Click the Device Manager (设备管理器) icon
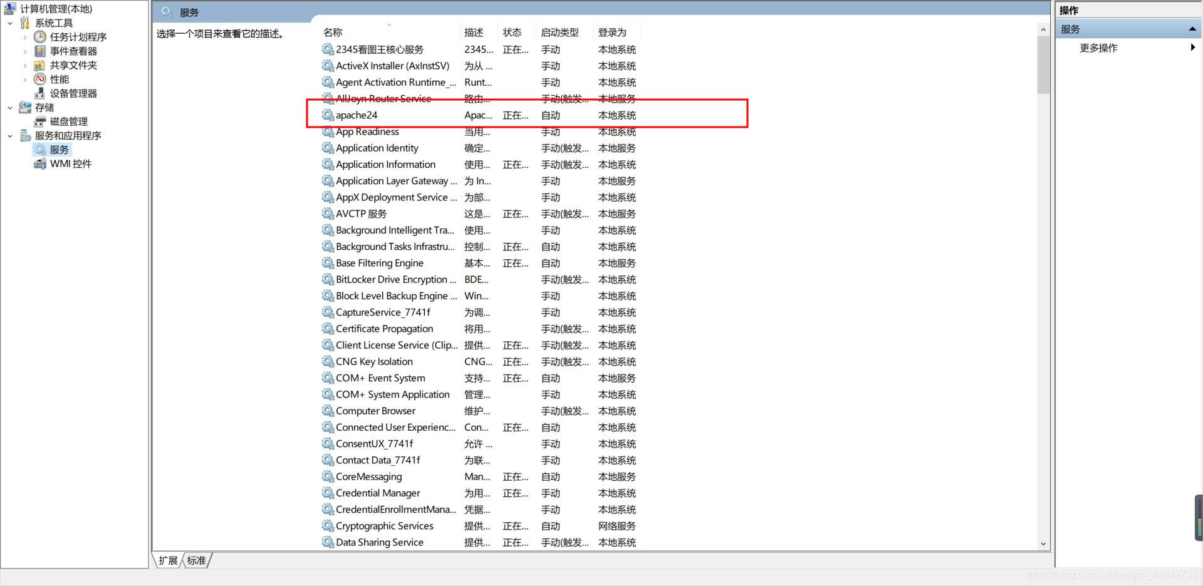Screen dimensions: 1203x586 click(40, 93)
